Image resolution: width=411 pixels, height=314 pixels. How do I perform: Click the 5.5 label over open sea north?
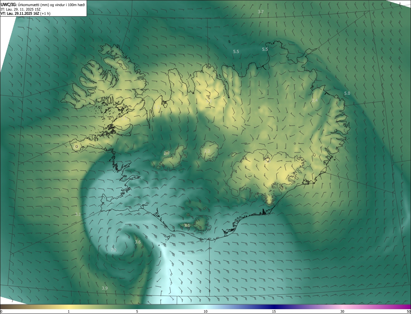(x=236, y=51)
